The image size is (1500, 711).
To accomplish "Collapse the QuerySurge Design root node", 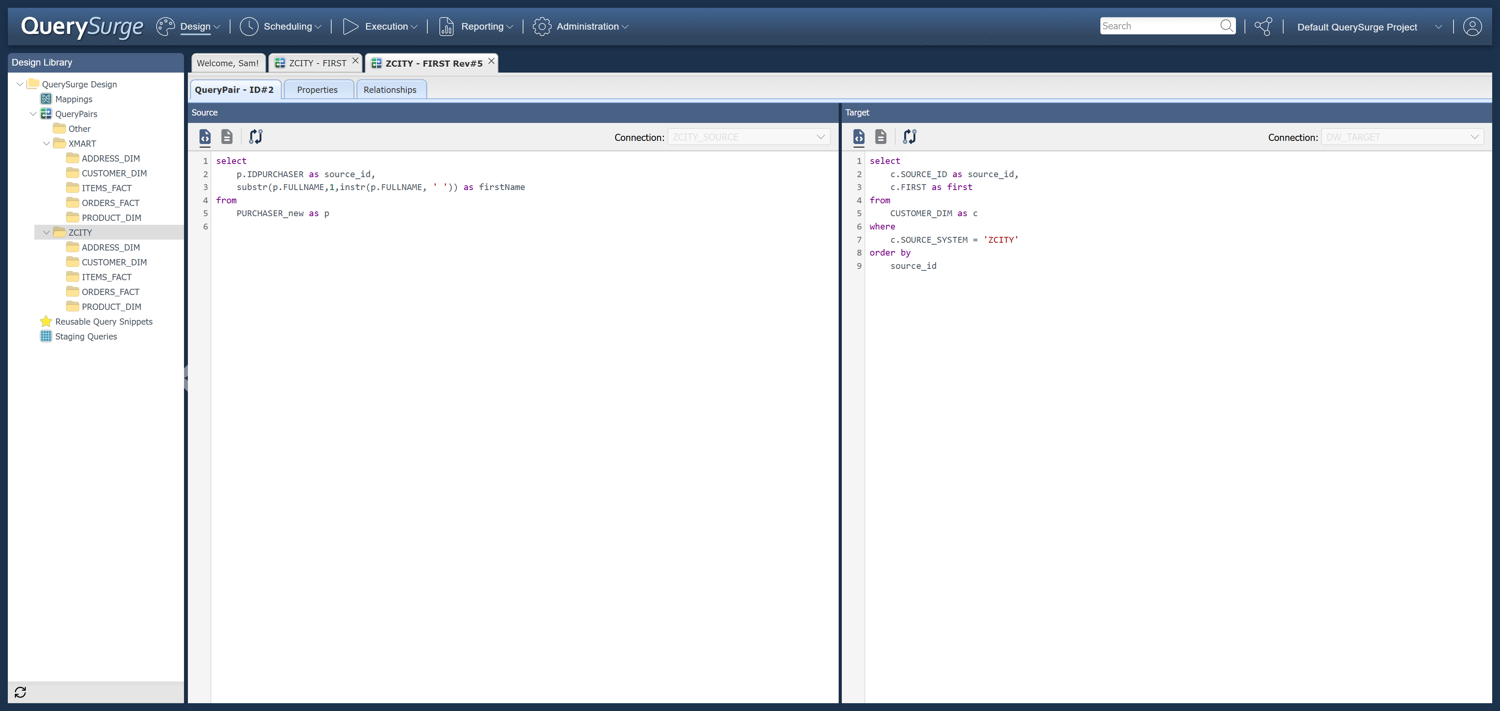I will coord(20,84).
